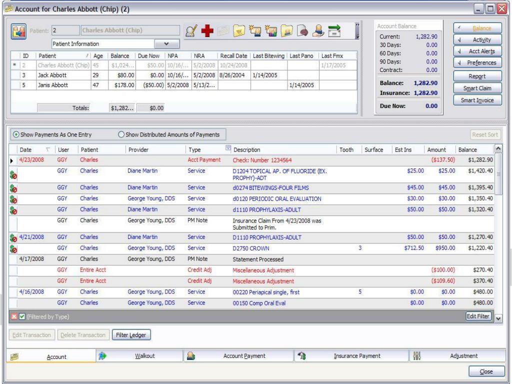Screen dimensions: 512x384
Task: Click the Smart Claim button
Action: [477, 88]
